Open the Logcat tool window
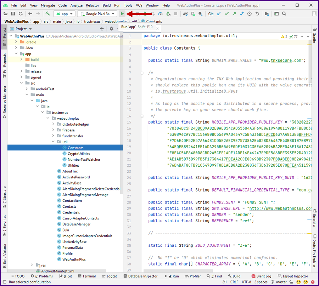Image resolution: width=319 pixels, height=286 pixels. pos(109,276)
